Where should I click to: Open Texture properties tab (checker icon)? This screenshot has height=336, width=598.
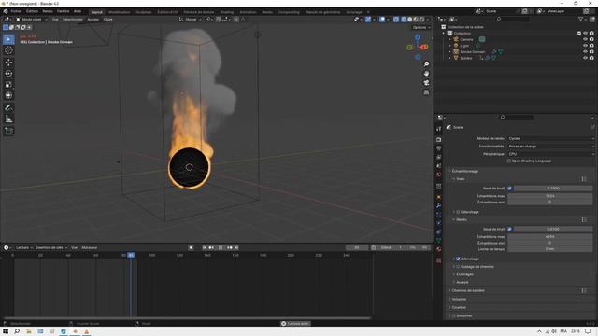coord(438,260)
